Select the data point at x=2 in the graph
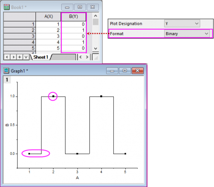214x187 pixels. [53, 96]
